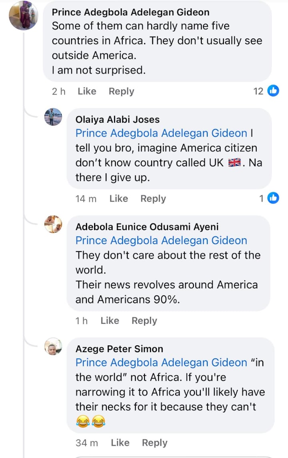Image resolution: width=288 pixels, height=458 pixels.
Task: Like Prince Adegbola's top comment
Action: coord(87,91)
